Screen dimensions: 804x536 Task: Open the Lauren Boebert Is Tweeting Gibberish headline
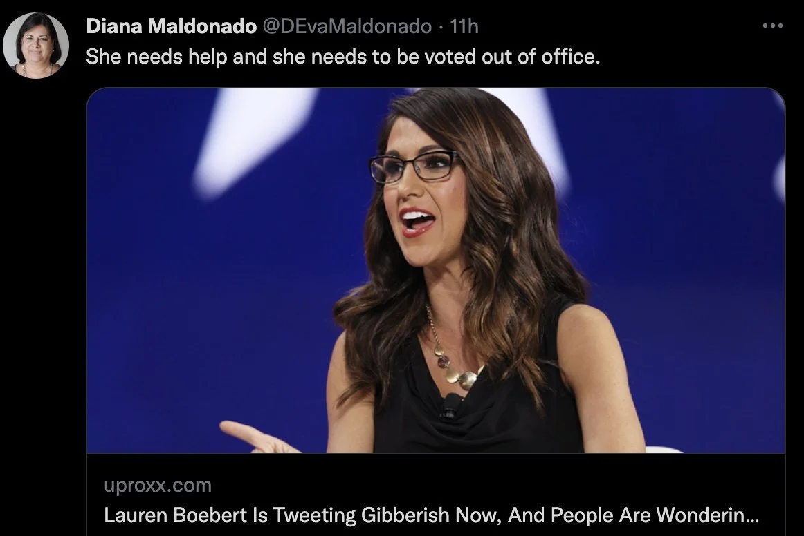430,515
